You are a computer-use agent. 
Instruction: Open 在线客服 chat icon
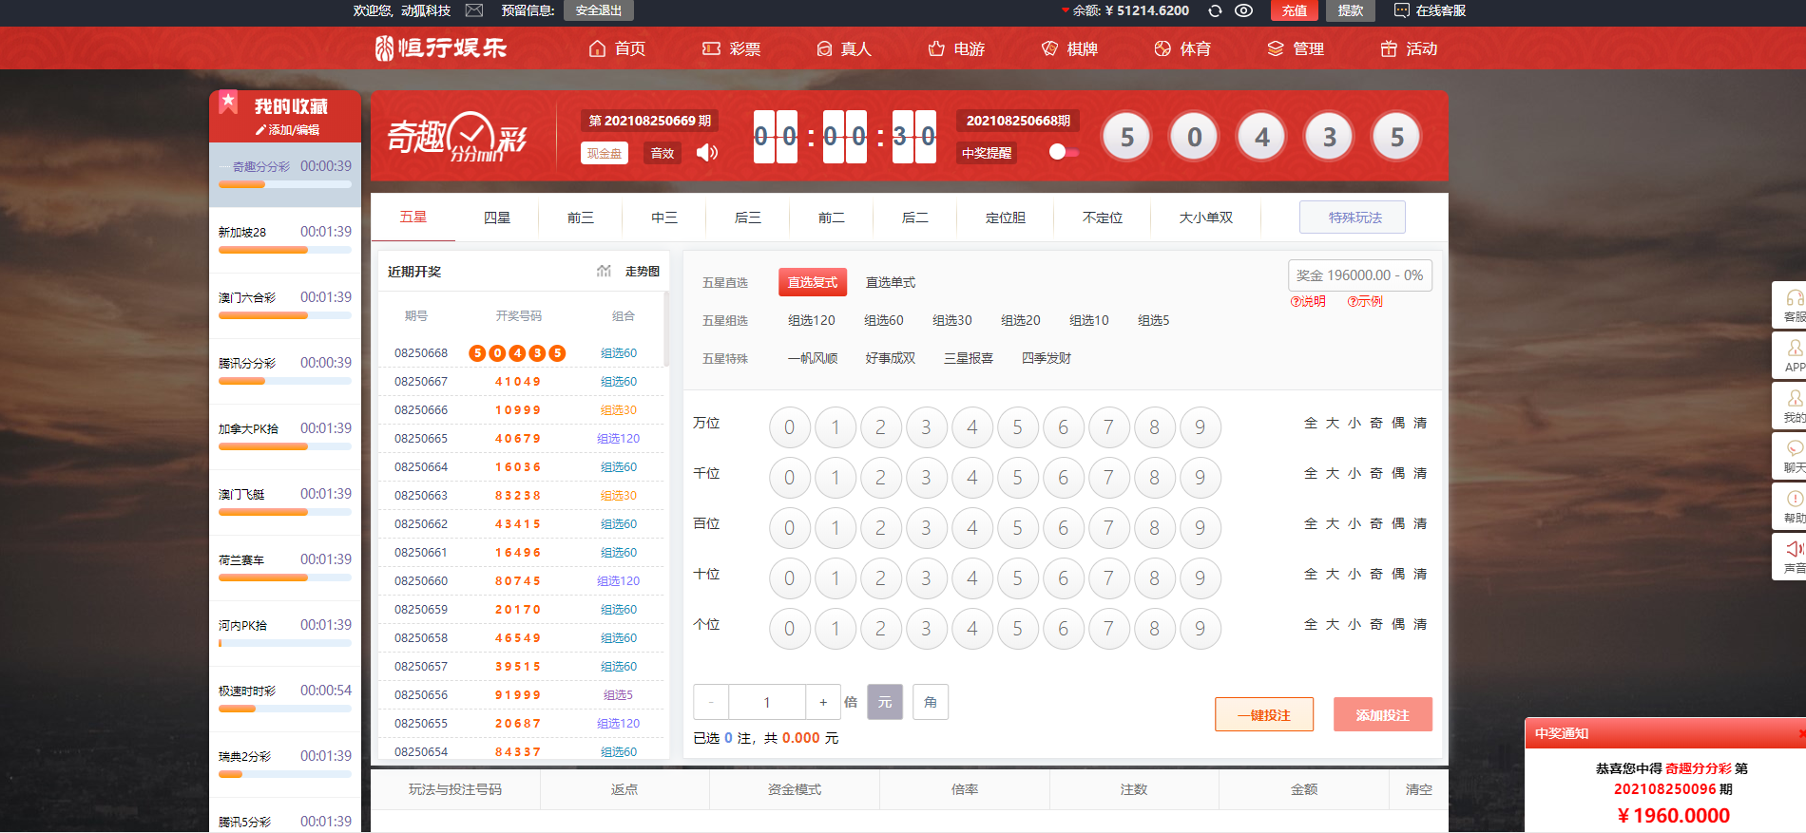click(1401, 10)
